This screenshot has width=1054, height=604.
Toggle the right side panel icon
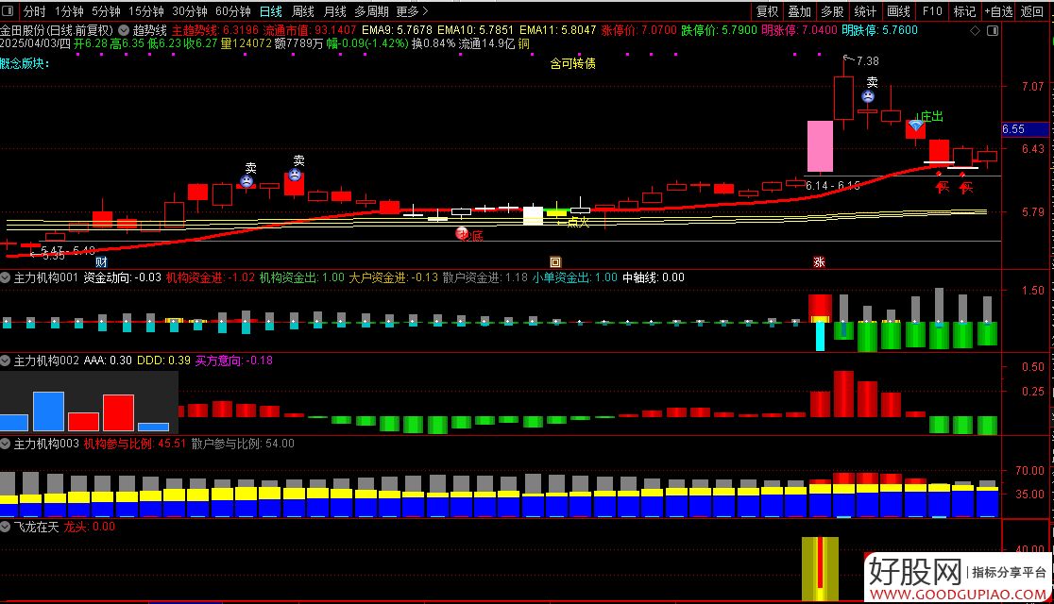[x=993, y=31]
